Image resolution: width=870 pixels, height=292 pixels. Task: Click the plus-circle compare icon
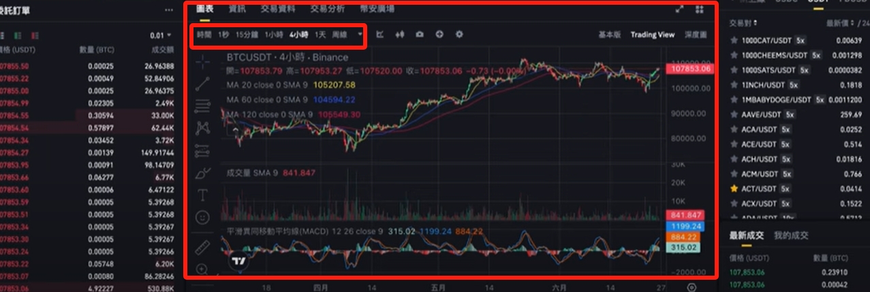pyautogui.click(x=439, y=34)
